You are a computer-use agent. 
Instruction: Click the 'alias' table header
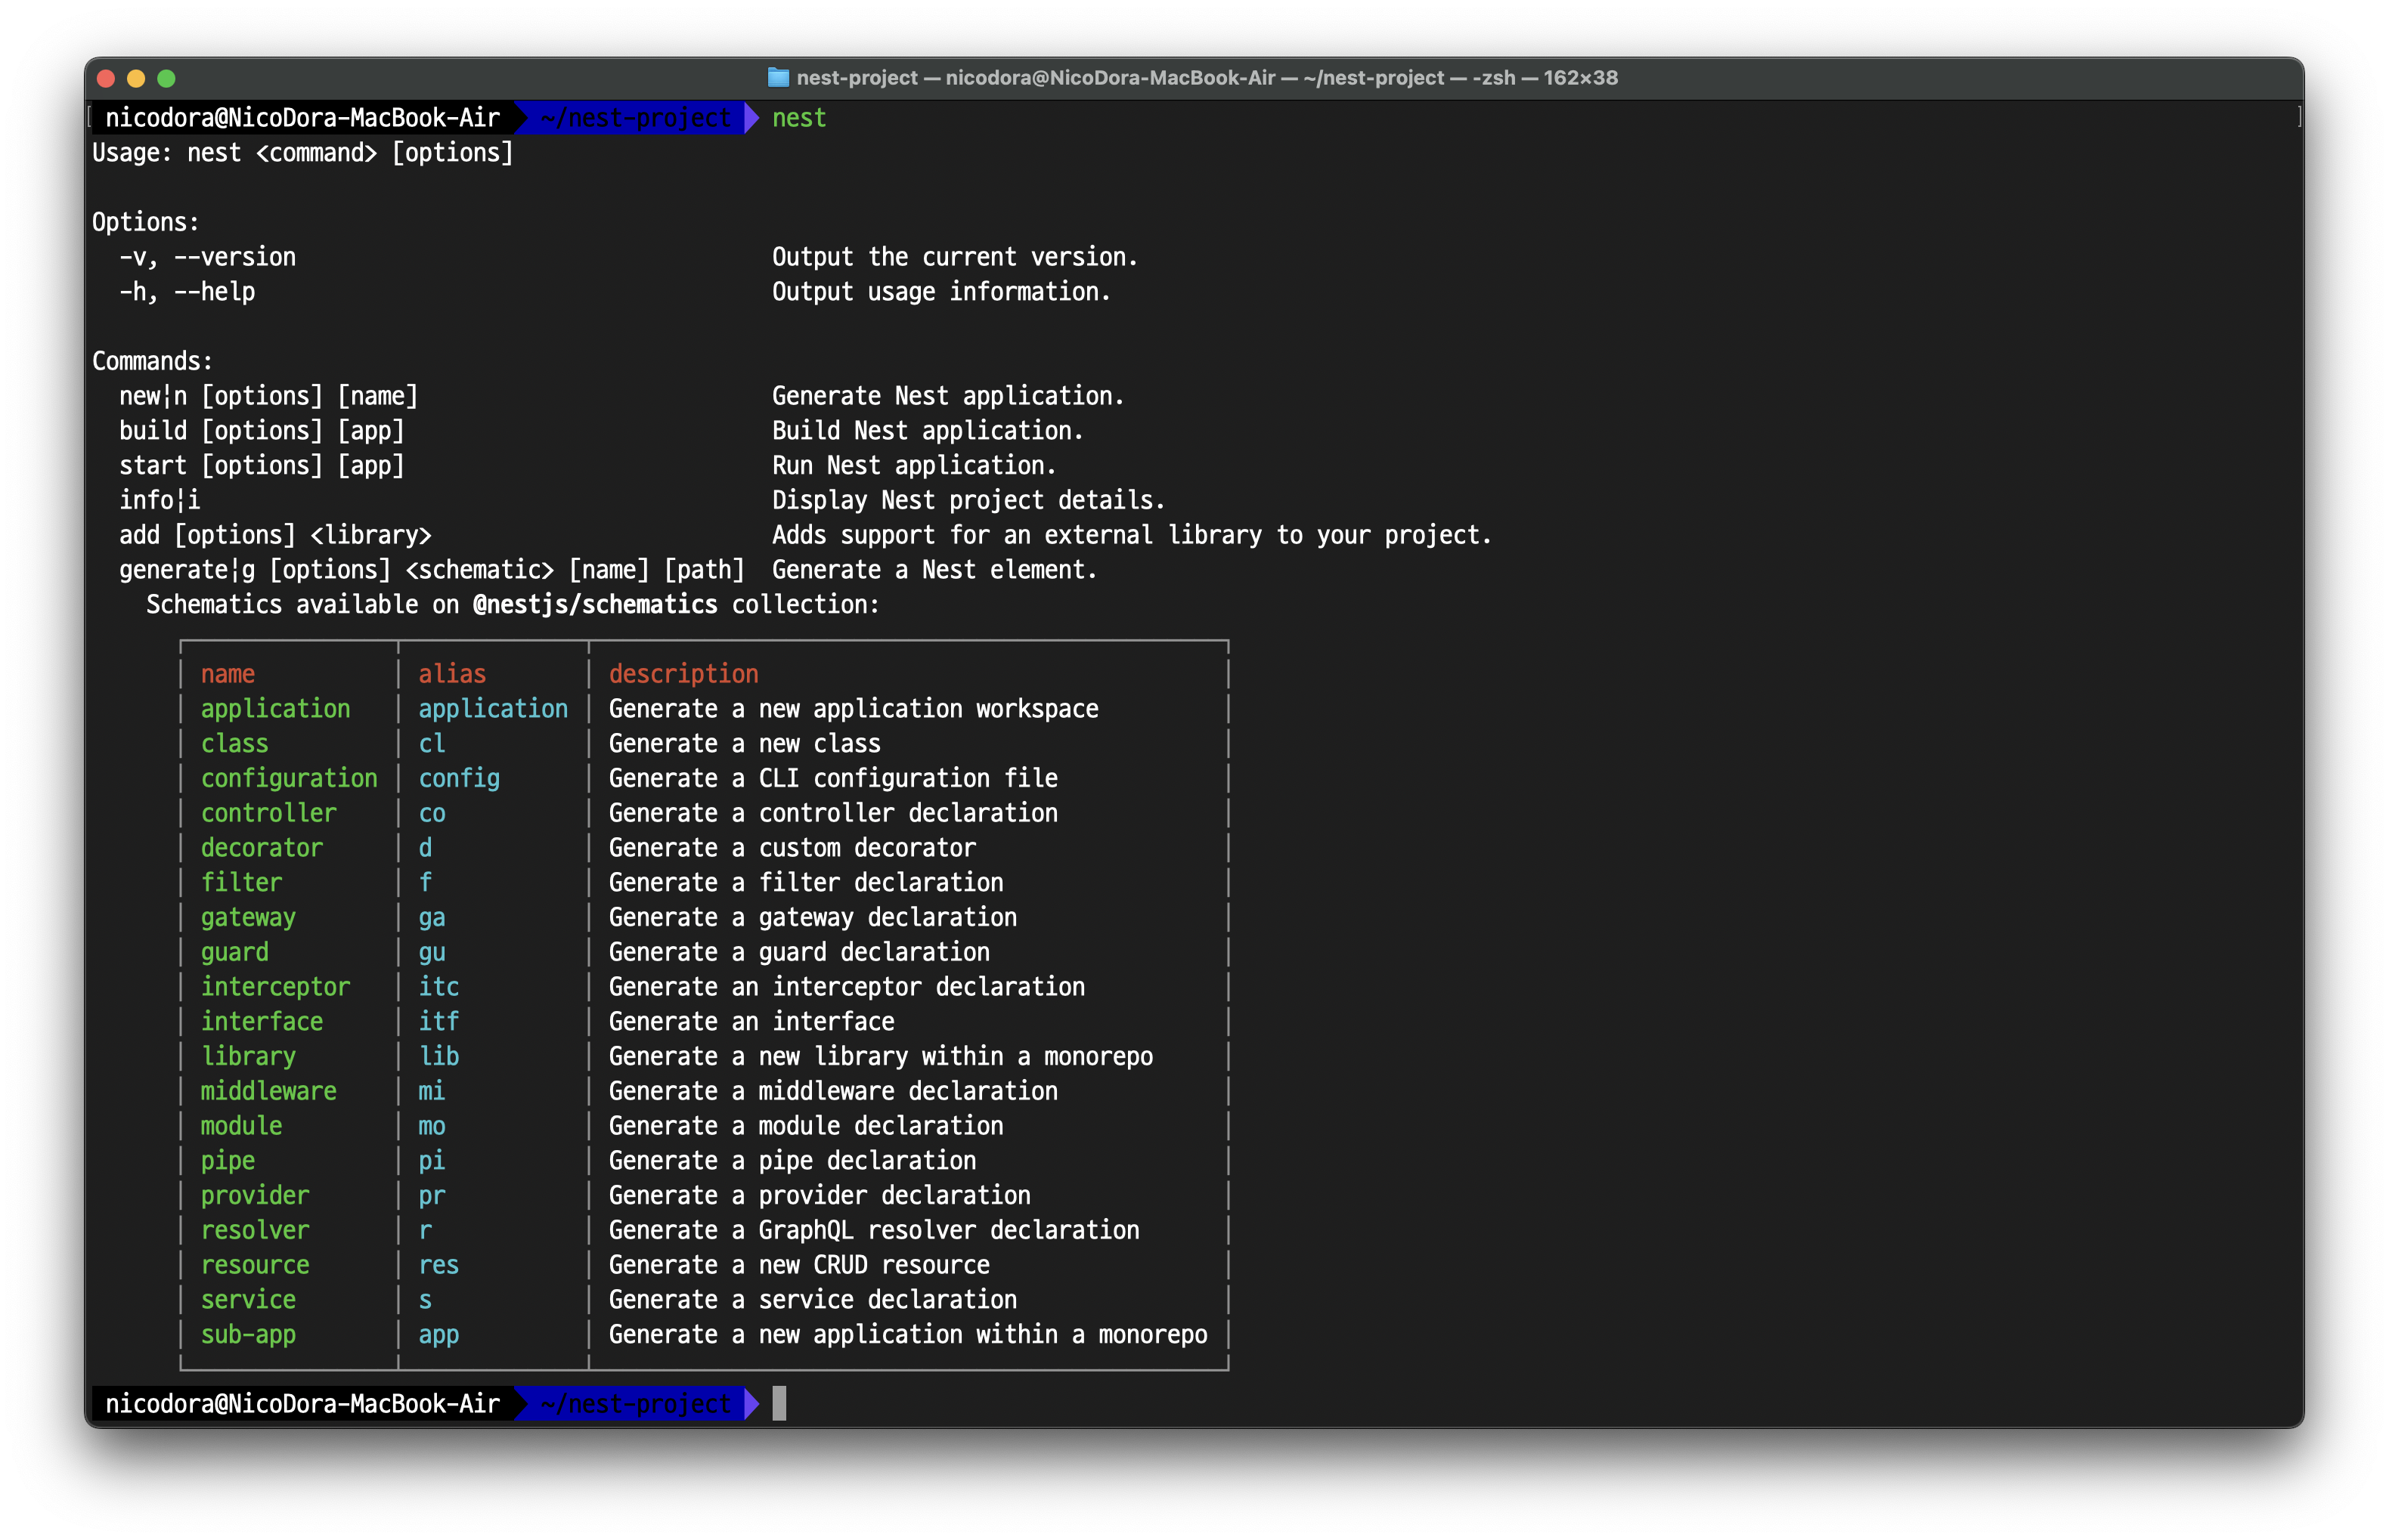pos(452,674)
